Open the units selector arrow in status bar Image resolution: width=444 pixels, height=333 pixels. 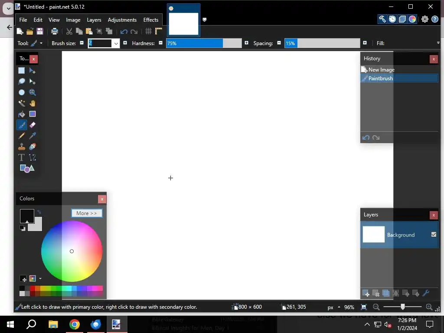point(339,307)
